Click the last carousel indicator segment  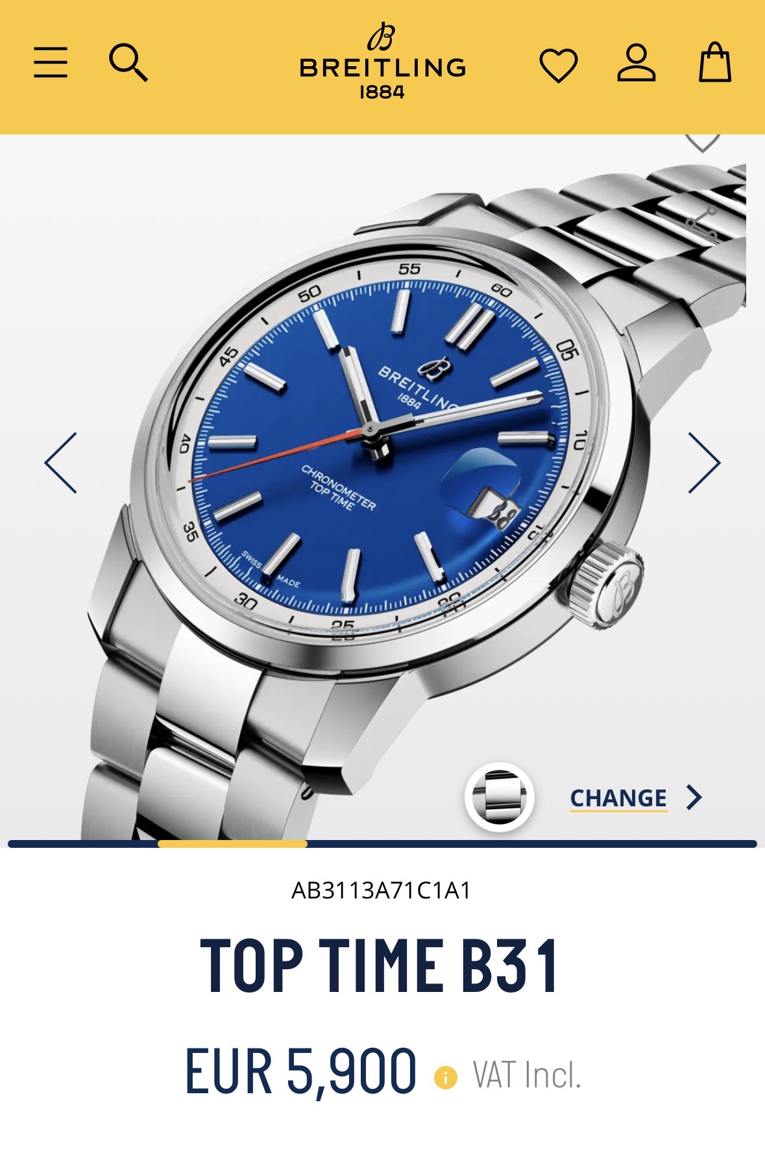click(x=682, y=844)
